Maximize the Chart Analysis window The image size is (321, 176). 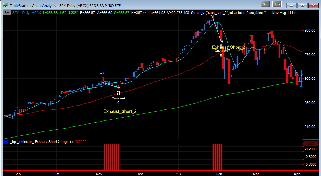[x=302, y=5]
